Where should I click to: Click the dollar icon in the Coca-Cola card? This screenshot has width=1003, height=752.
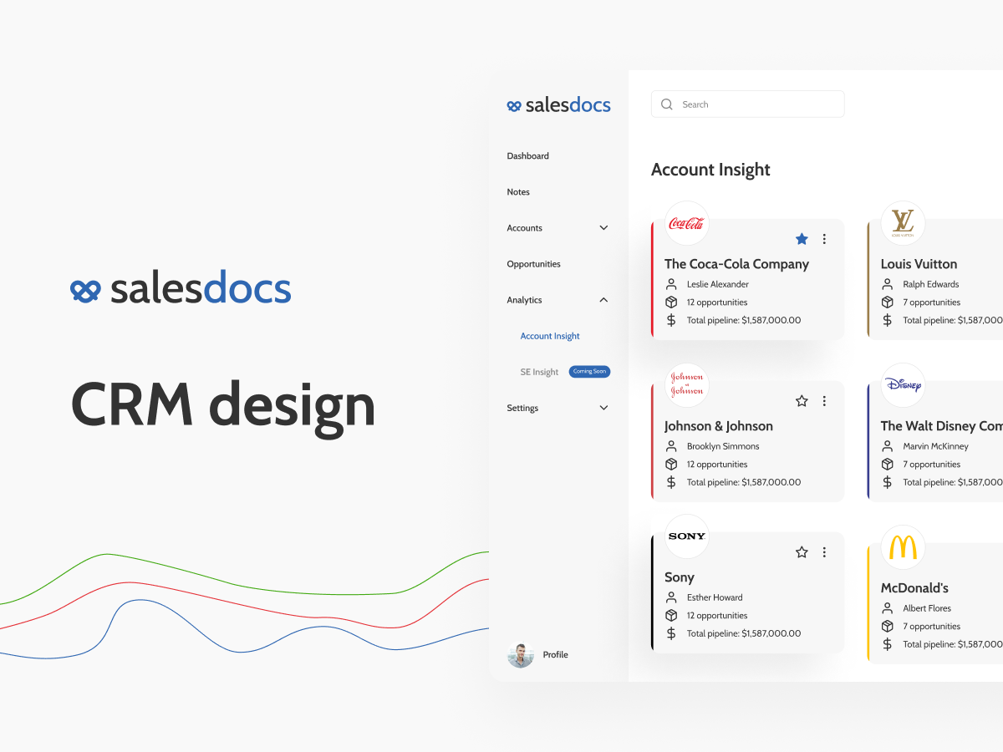[671, 320]
